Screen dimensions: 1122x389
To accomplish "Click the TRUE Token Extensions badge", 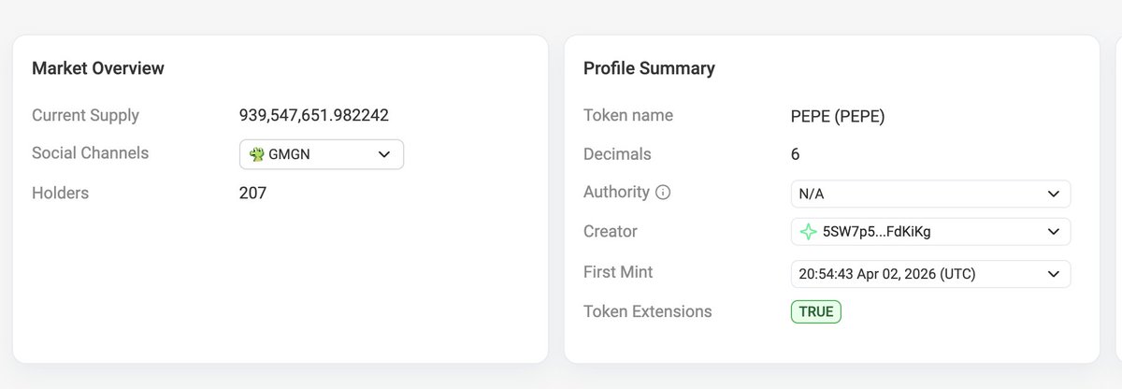I will tap(815, 311).
